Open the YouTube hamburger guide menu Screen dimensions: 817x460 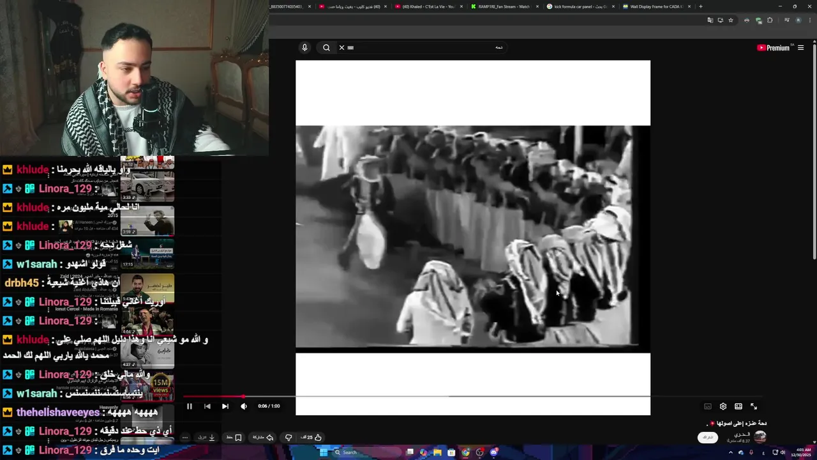coord(800,48)
